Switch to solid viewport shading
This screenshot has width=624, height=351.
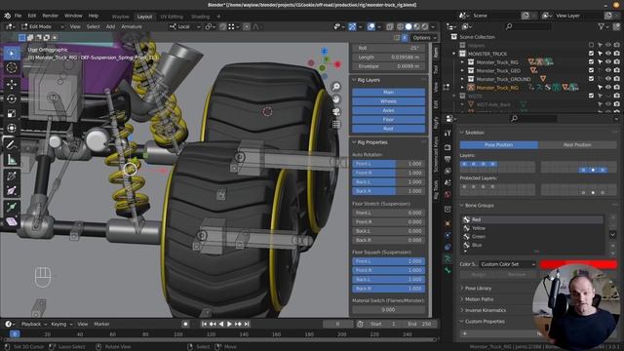tap(409, 26)
